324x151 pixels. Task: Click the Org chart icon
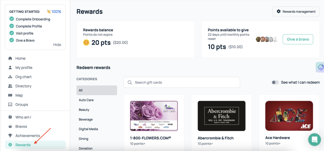tap(10, 77)
